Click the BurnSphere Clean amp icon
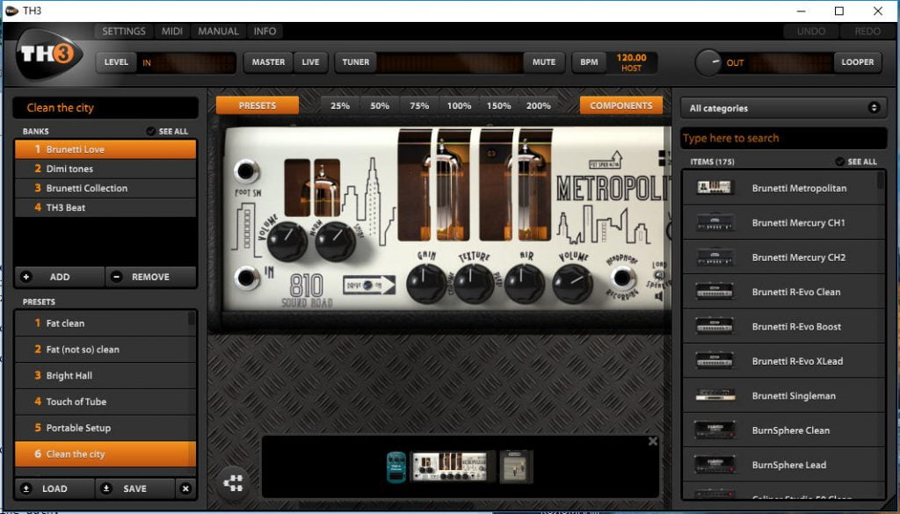 pyautogui.click(x=714, y=431)
